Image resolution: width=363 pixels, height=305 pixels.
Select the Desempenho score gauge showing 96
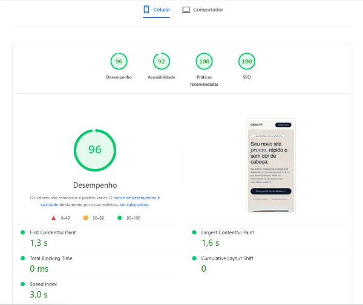click(119, 61)
